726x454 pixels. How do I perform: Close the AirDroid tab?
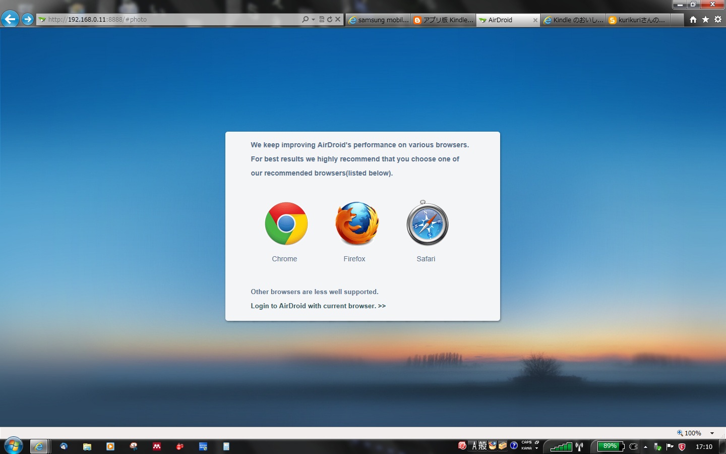tap(535, 20)
